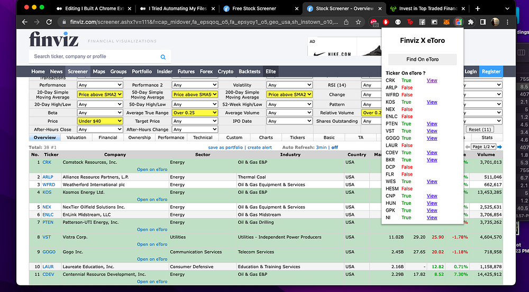
Task: Bookmark this page with the star icon
Action: (359, 22)
